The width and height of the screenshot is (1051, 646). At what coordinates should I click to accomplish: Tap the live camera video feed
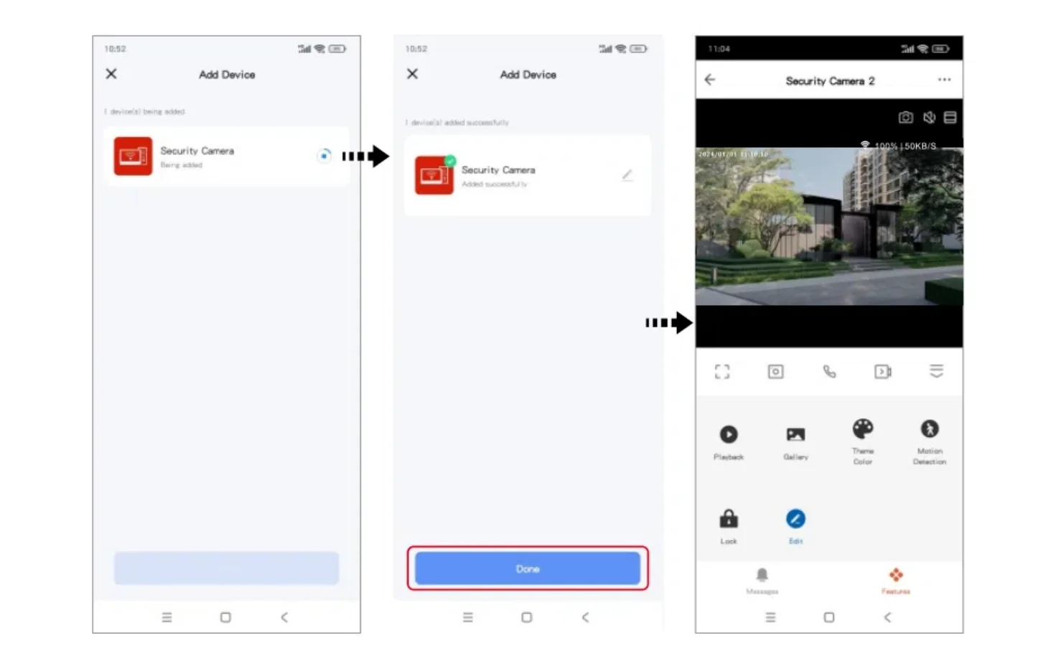point(829,226)
